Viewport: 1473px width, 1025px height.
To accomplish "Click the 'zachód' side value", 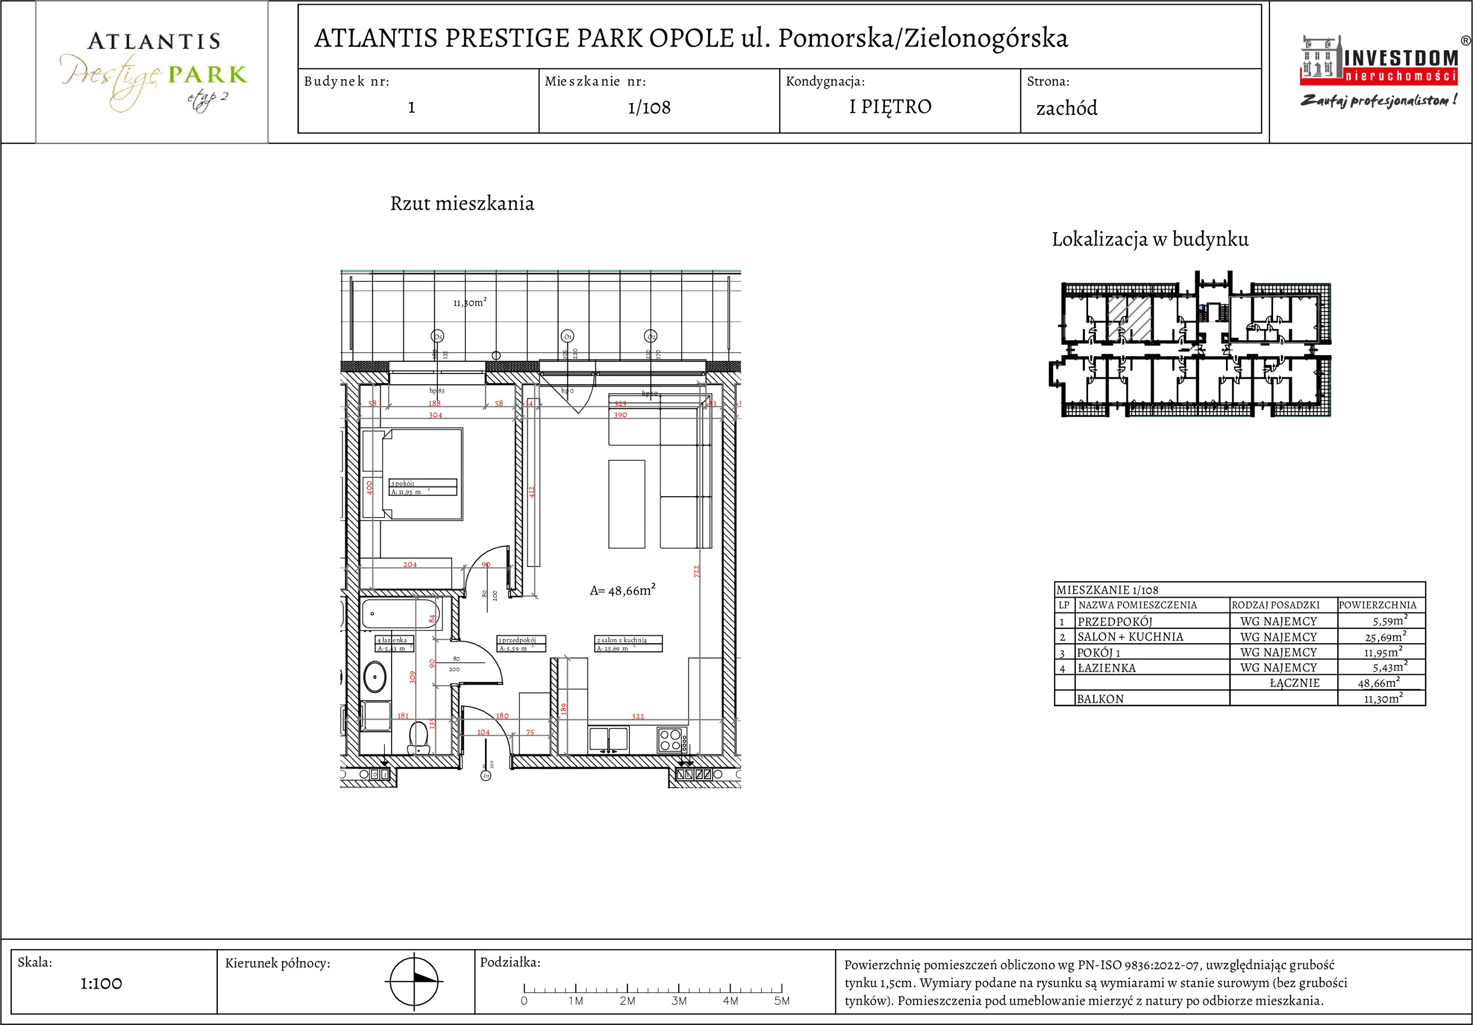I will 1067,108.
